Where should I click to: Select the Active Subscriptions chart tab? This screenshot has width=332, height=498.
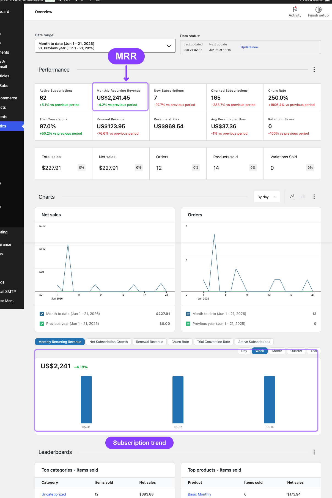(254, 342)
